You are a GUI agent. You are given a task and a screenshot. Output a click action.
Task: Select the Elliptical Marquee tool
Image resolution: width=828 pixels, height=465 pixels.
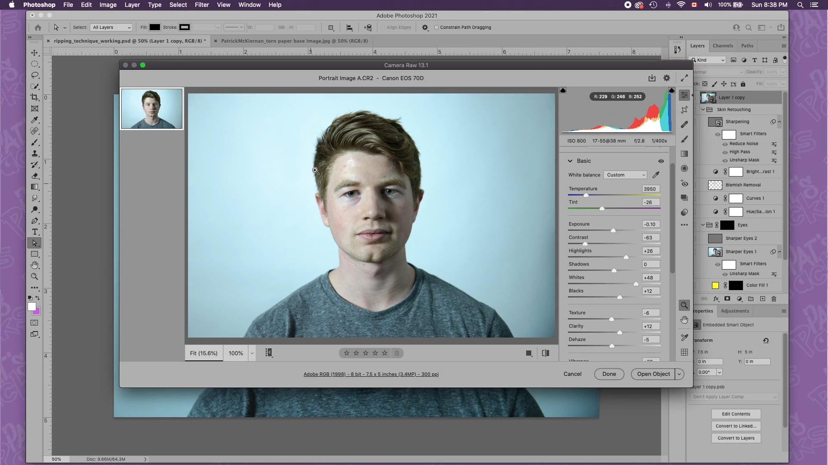click(34, 64)
